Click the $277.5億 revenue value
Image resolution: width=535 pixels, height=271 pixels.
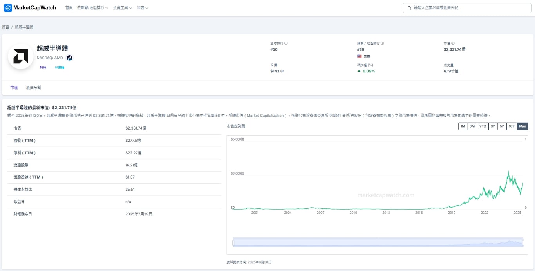pos(134,141)
